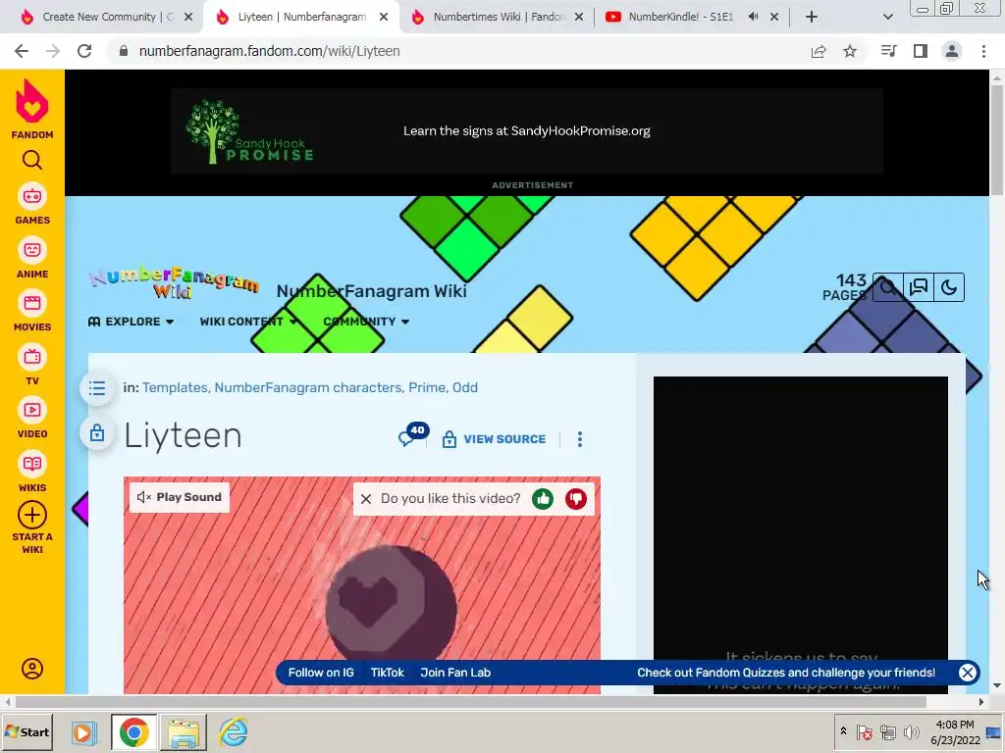Click the NumberFanagram Wiki logo image
This screenshot has height=753, width=1005.
[174, 281]
